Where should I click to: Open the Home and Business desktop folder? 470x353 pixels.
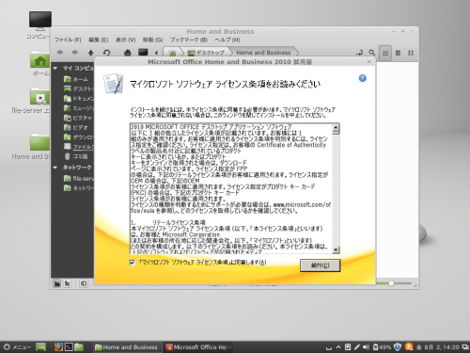[31, 147]
